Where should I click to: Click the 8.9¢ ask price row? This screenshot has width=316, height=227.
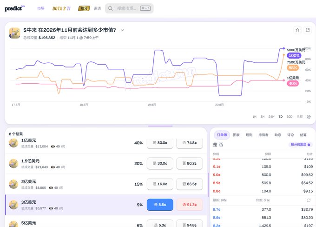click(263, 183)
